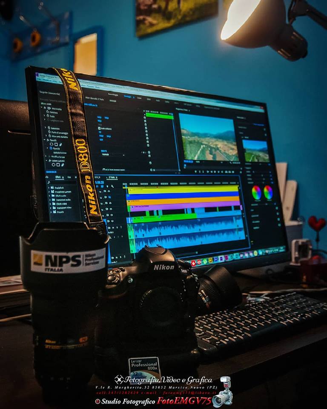
Task: Hide the green clip's video track eye
Action: pos(112,221)
